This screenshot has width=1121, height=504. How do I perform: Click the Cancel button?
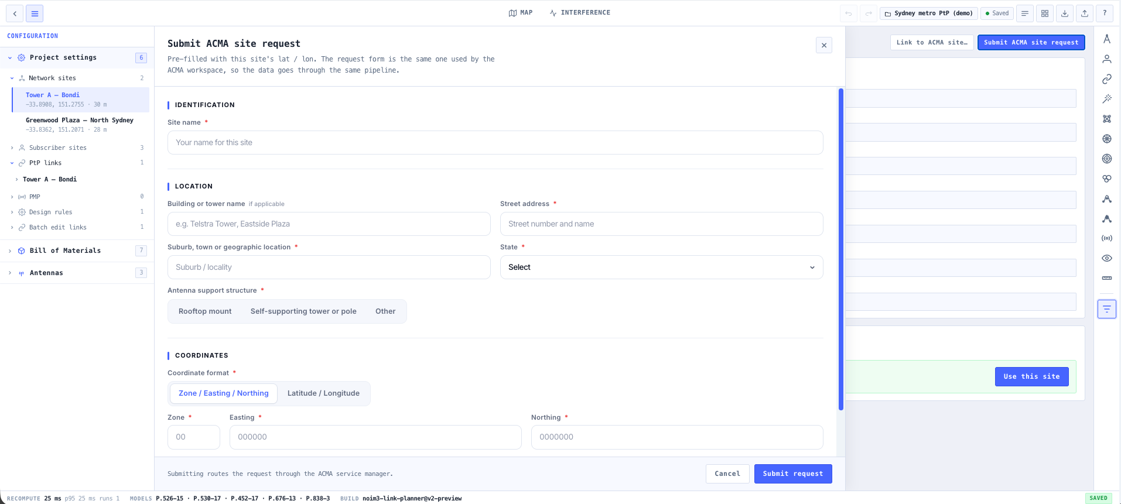click(727, 474)
